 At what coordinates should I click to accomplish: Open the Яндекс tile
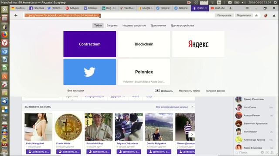pos(198,44)
